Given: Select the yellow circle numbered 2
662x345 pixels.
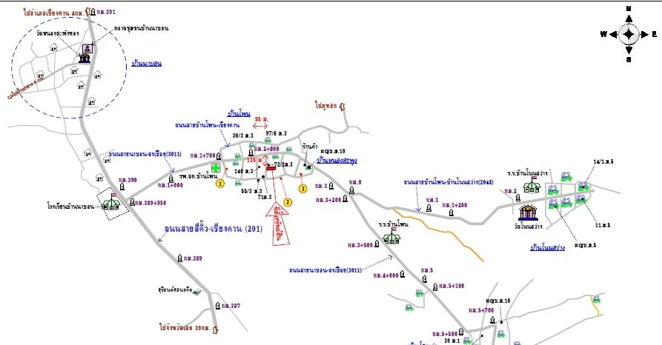Looking at the screenshot, I should click(288, 202).
